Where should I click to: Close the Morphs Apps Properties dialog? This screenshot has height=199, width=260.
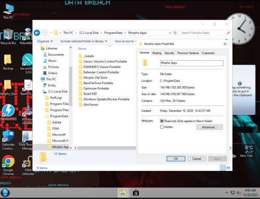pyautogui.click(x=225, y=44)
